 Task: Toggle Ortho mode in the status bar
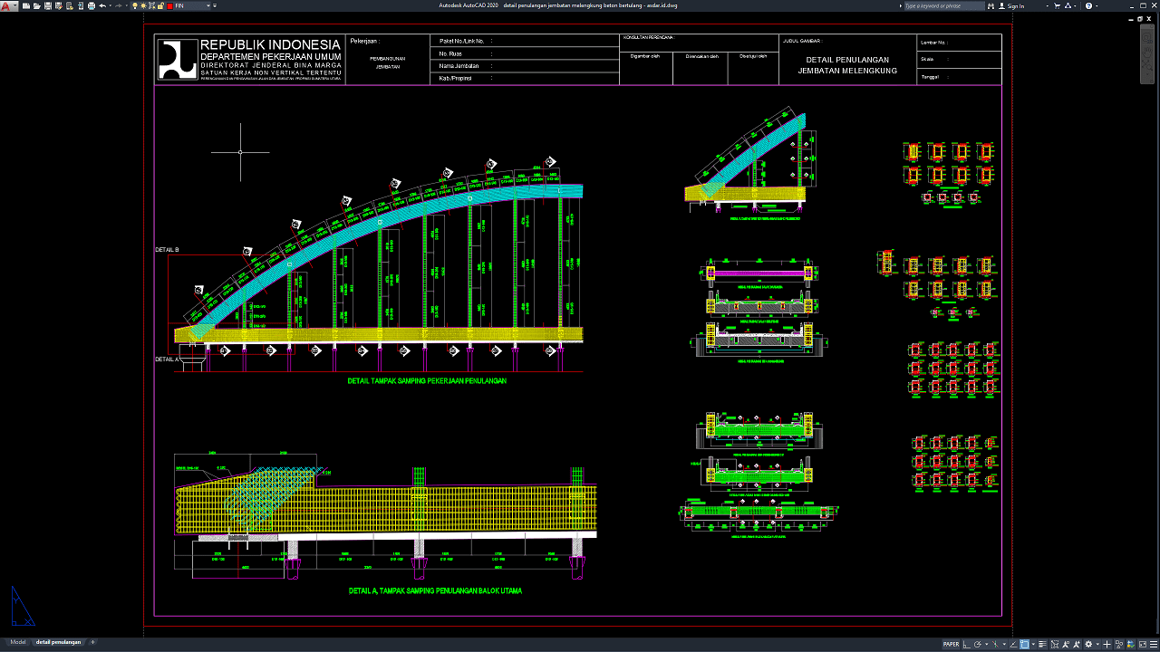point(967,644)
